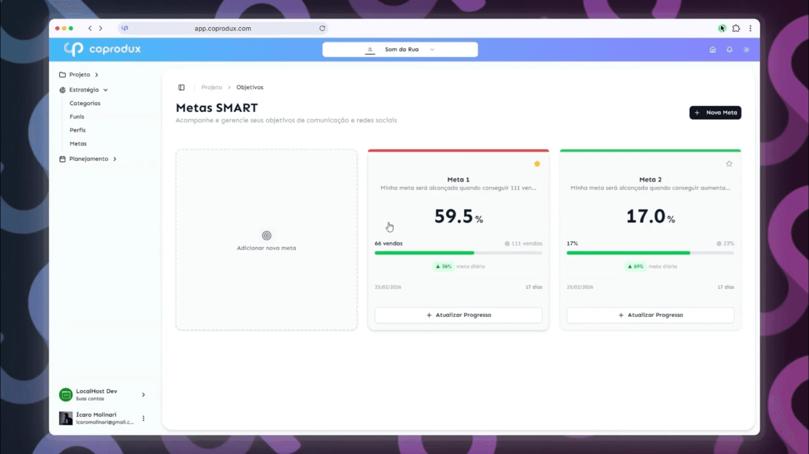Screen dimensions: 809x454
Task: Click the Planejamento calendar icon
Action: pyautogui.click(x=63, y=159)
